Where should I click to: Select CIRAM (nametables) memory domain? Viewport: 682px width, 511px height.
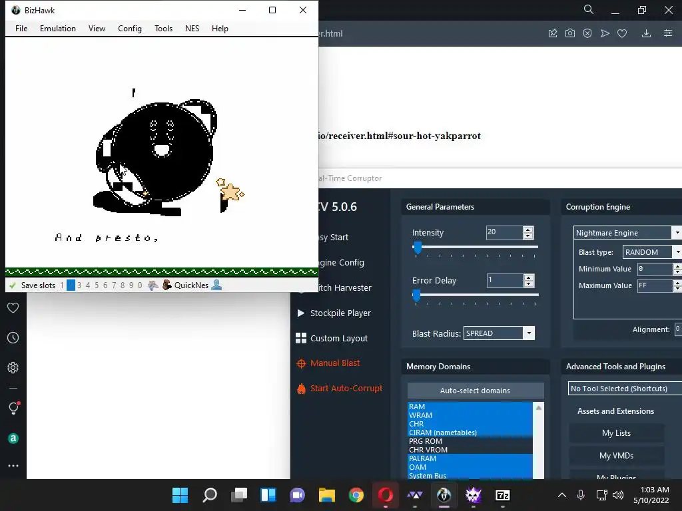pyautogui.click(x=470, y=432)
